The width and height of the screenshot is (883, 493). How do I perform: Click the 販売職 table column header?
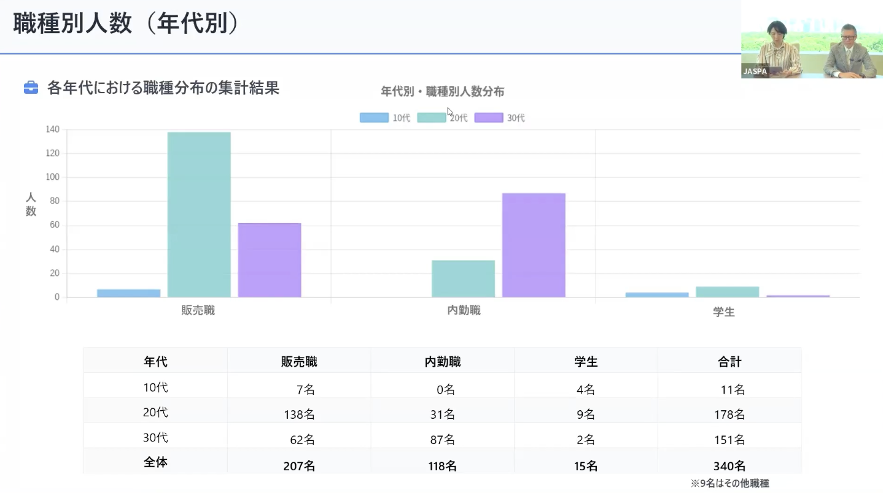pyautogui.click(x=299, y=362)
